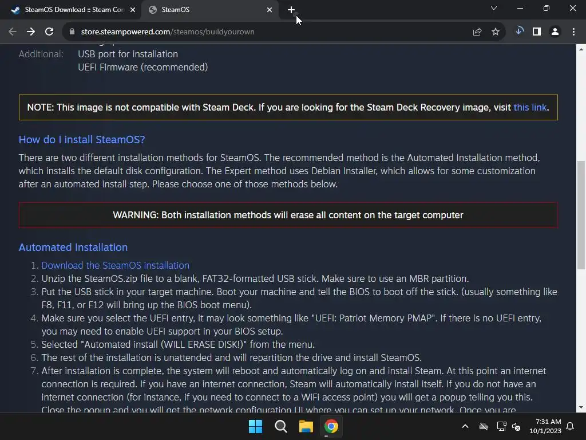The width and height of the screenshot is (586, 440).
Task: Click the 'UEFI Firmware (recommended)' text
Action: click(142, 68)
